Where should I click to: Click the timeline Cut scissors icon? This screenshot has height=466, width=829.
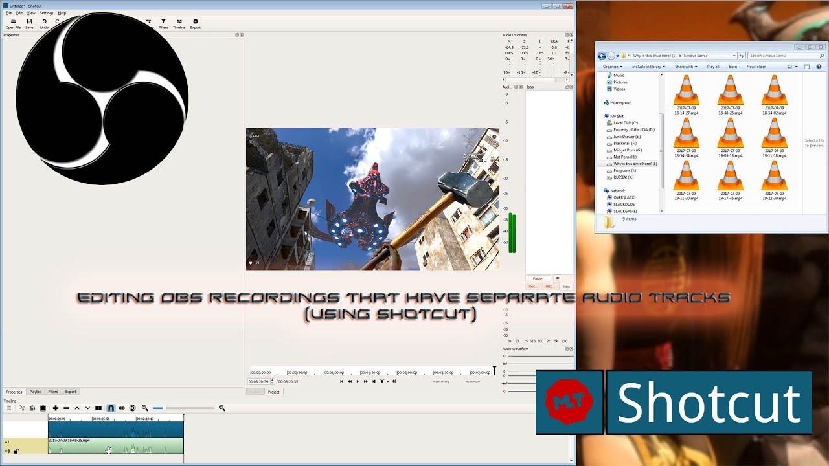(21, 408)
